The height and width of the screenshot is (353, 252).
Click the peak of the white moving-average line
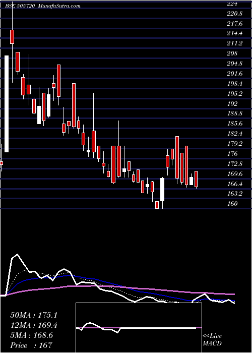[17, 255]
